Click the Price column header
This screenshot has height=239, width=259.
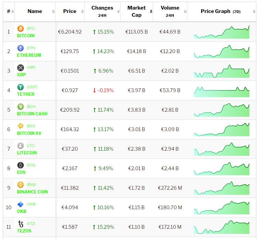(x=70, y=11)
